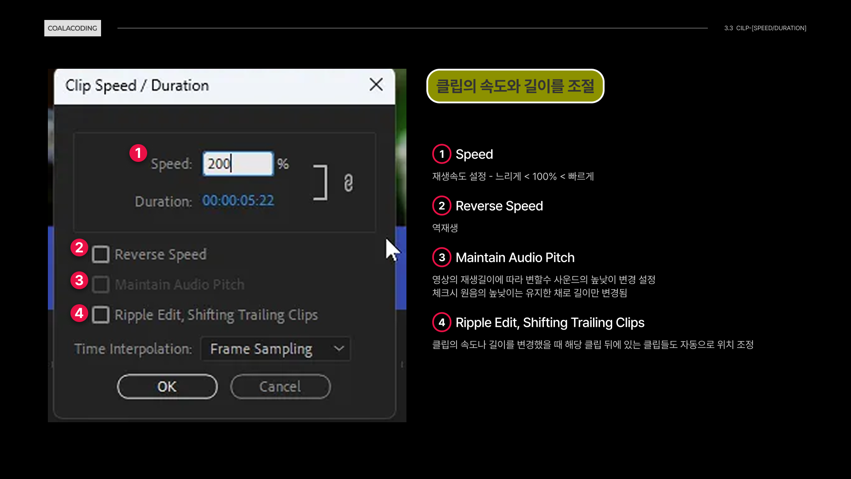Image resolution: width=851 pixels, height=479 pixels.
Task: Open the Time Interpolation Frame Sampling dropdown
Action: [x=275, y=349]
